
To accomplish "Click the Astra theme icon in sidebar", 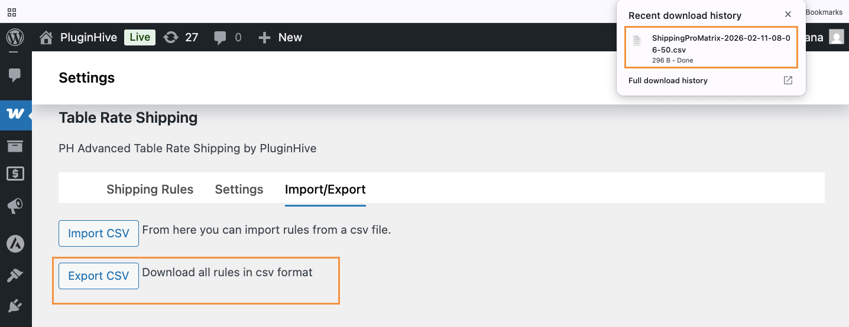I will [x=15, y=243].
